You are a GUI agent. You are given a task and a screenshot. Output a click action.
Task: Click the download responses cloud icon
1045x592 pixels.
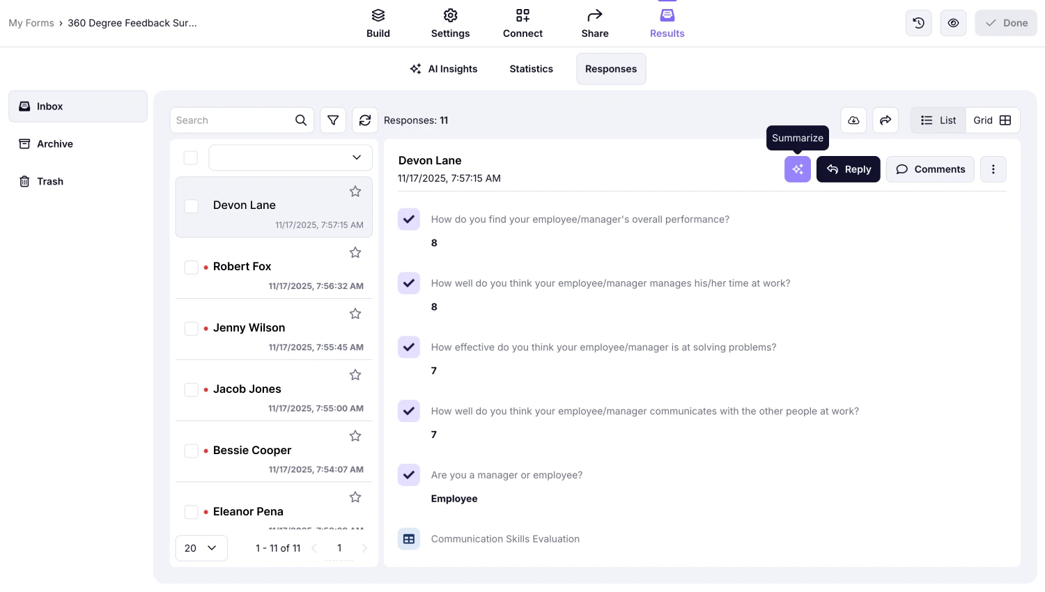pyautogui.click(x=853, y=120)
